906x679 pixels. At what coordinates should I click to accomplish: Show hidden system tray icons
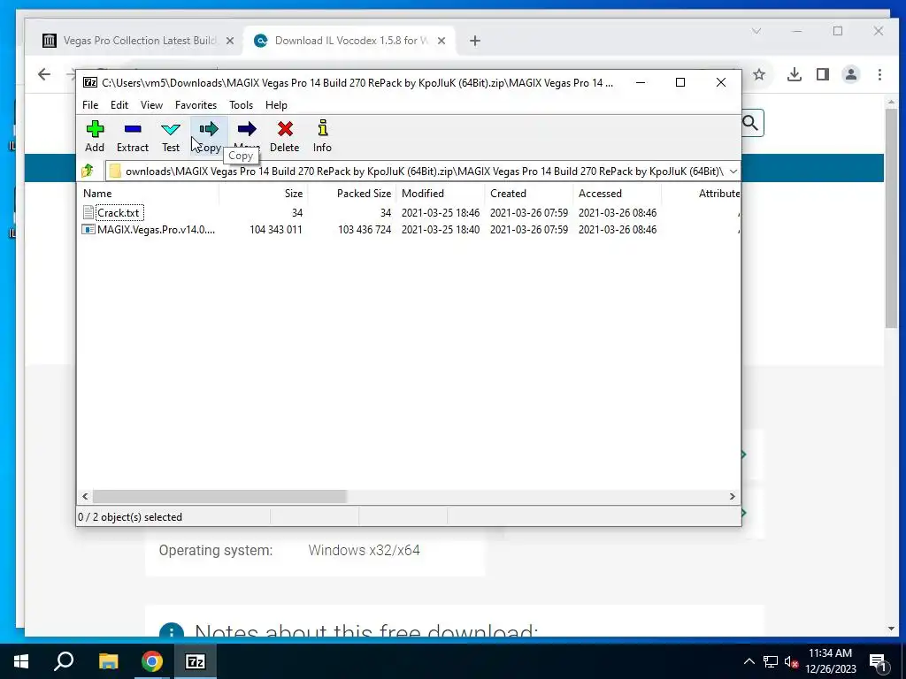[x=749, y=661]
